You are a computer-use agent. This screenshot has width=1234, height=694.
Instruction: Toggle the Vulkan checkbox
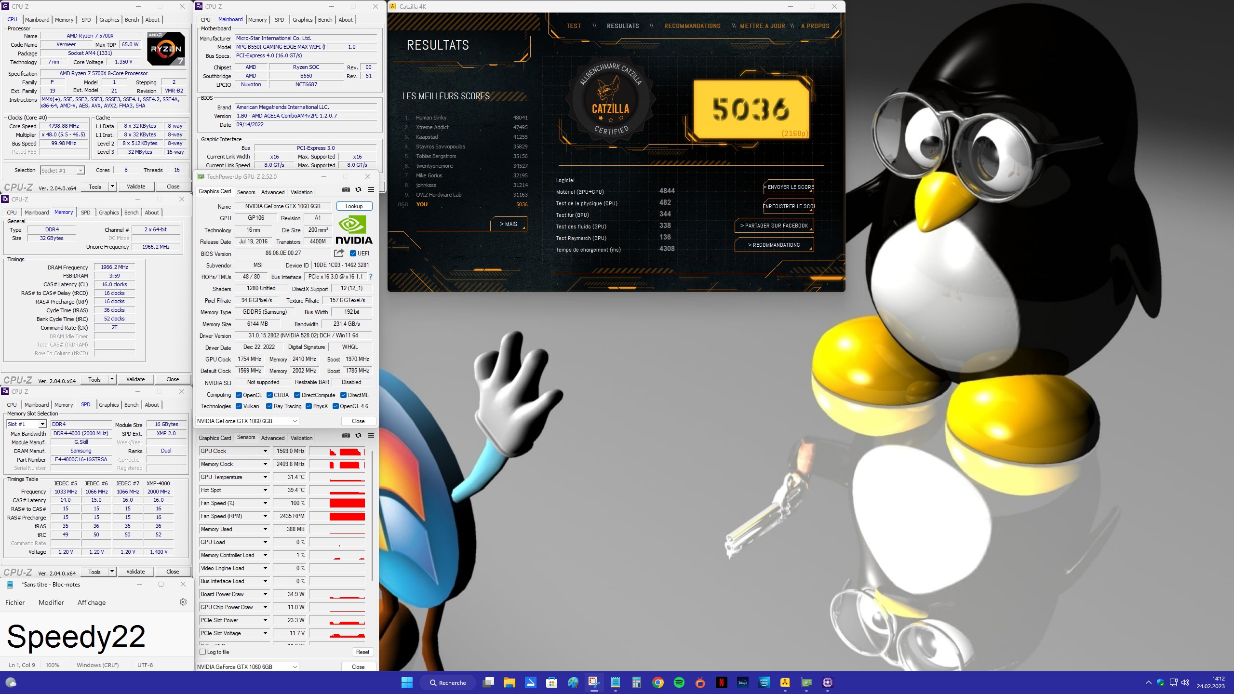[x=239, y=406]
